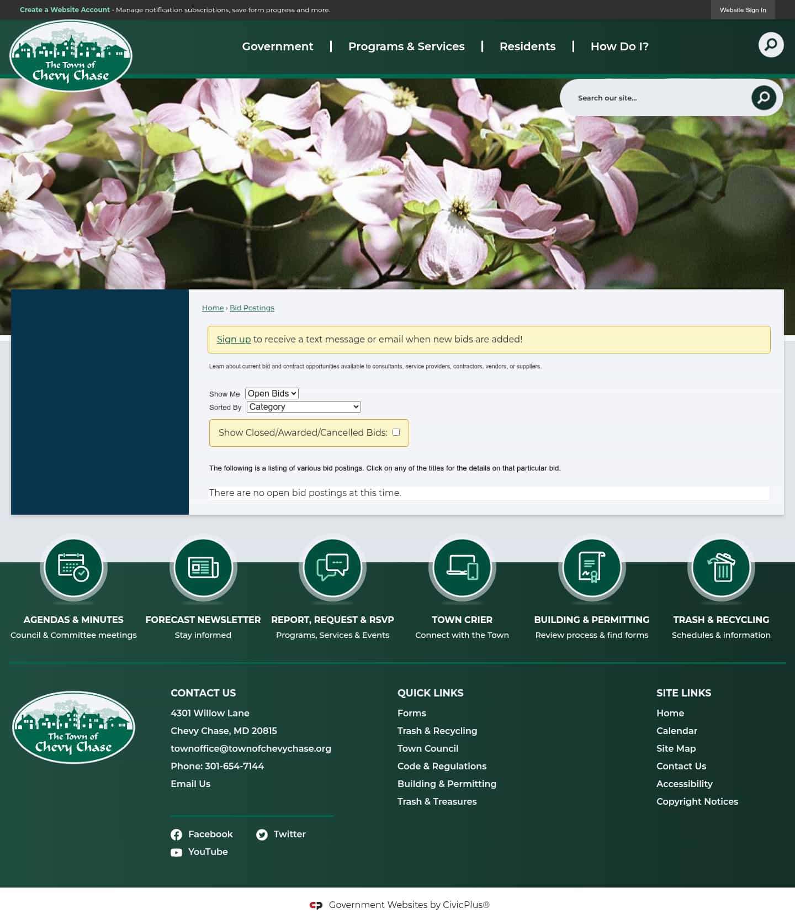Viewport: 795px width, 924px height.
Task: Click the Website Sign In button
Action: [743, 10]
